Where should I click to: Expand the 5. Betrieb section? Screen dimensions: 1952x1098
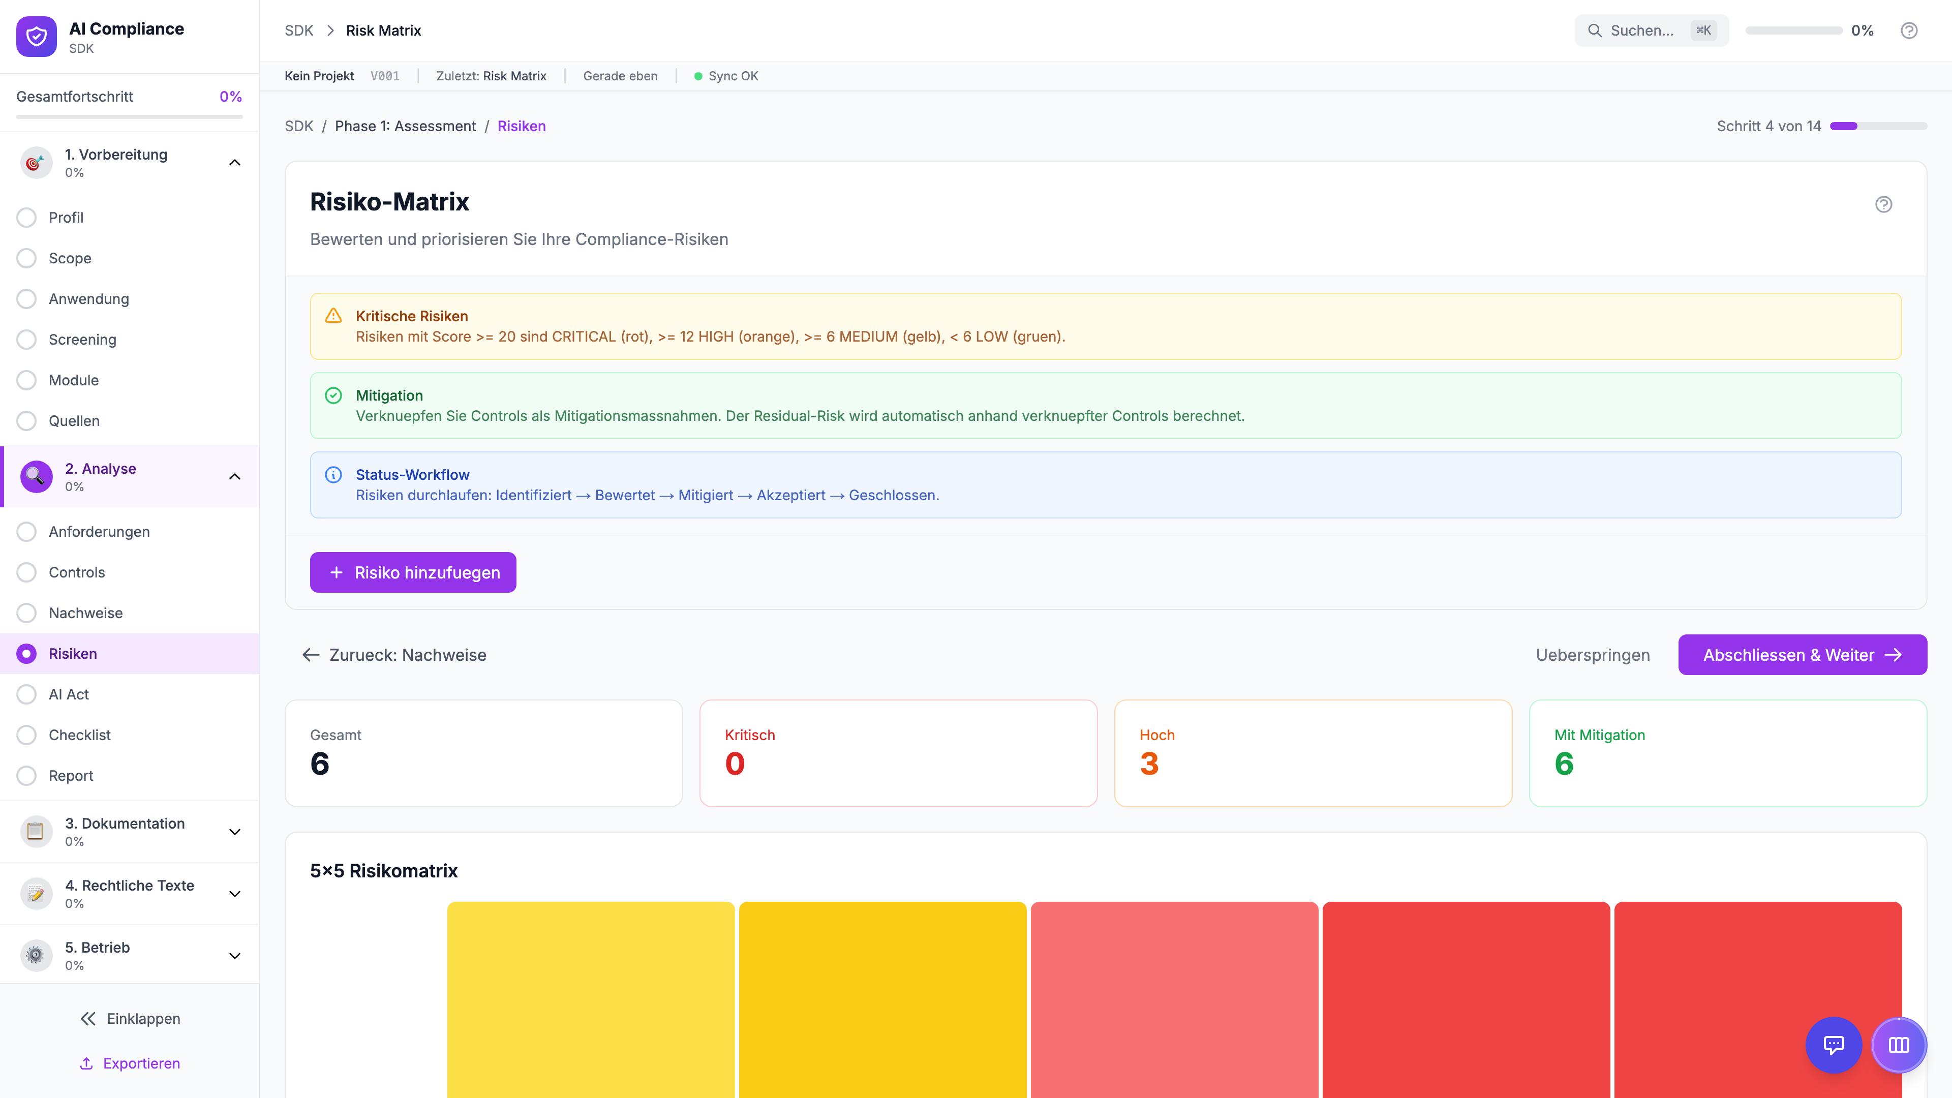pos(235,956)
